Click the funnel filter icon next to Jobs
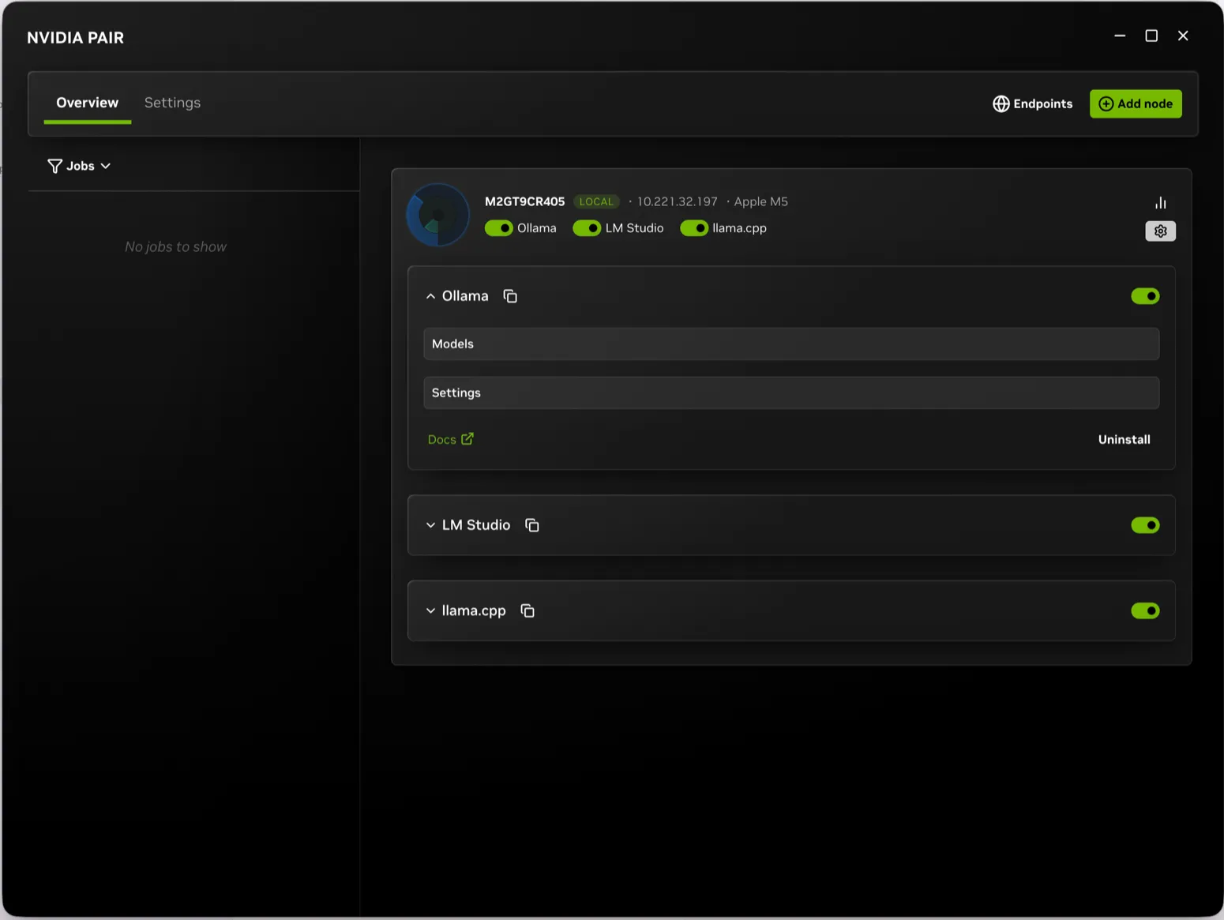 54,166
